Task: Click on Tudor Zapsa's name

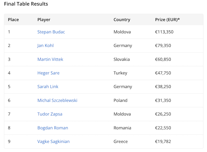Action: click(50, 114)
